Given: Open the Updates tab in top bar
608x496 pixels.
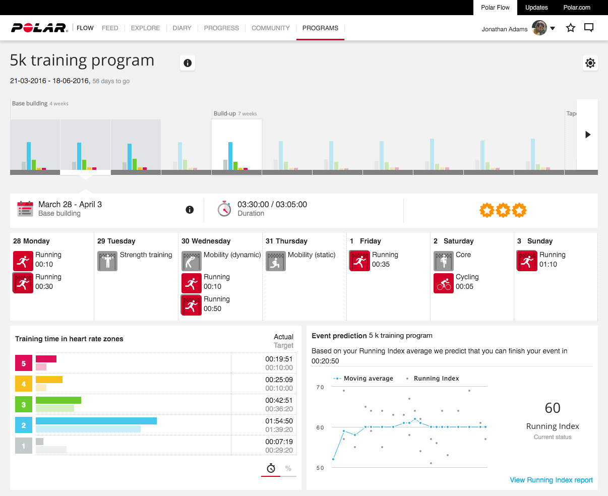Looking at the screenshot, I should pyautogui.click(x=536, y=8).
